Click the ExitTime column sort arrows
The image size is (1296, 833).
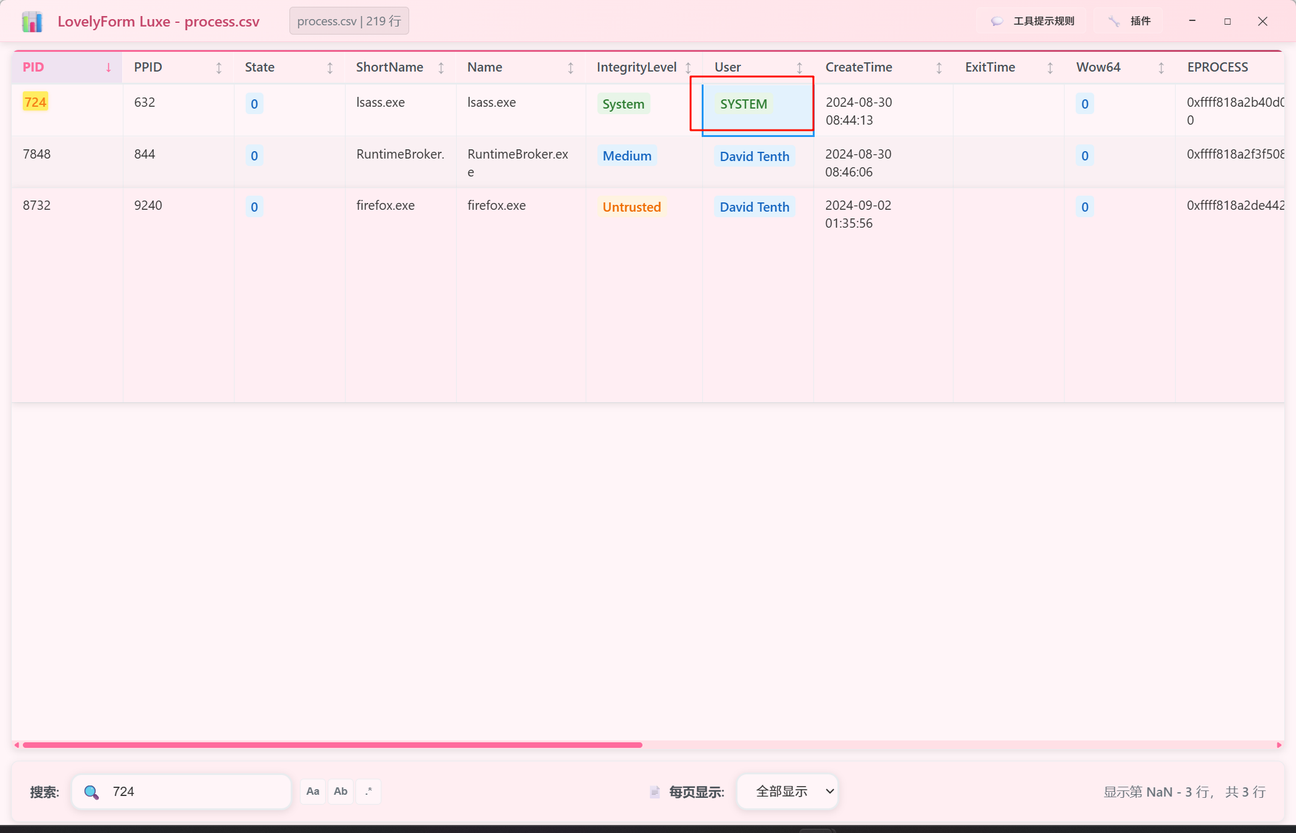coord(1050,68)
